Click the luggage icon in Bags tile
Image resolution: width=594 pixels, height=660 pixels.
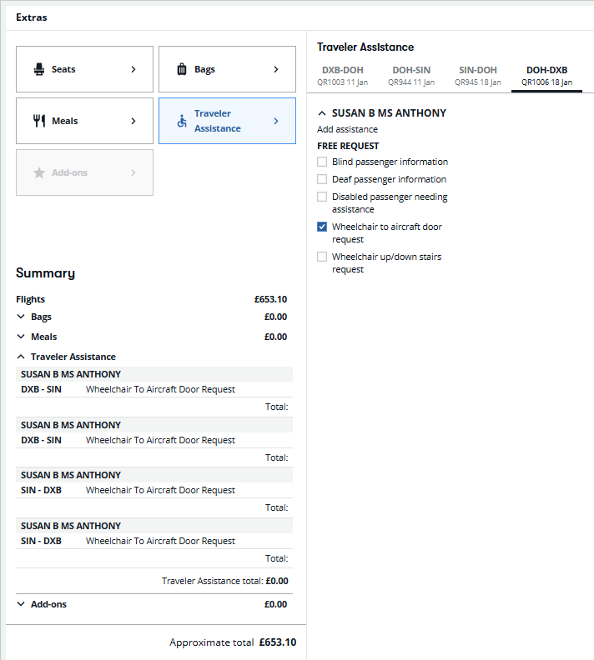[x=182, y=69]
